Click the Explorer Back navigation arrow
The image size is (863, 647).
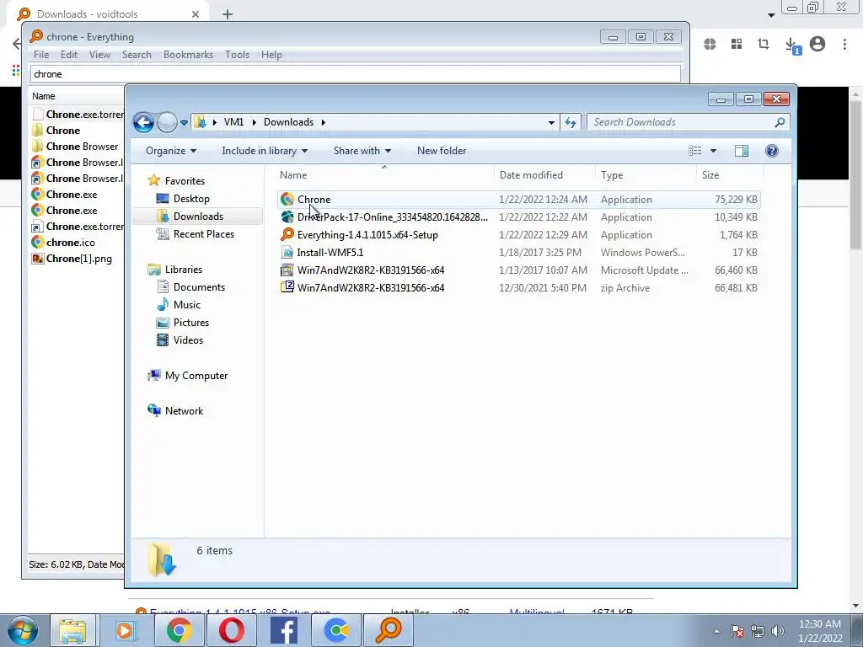(143, 122)
